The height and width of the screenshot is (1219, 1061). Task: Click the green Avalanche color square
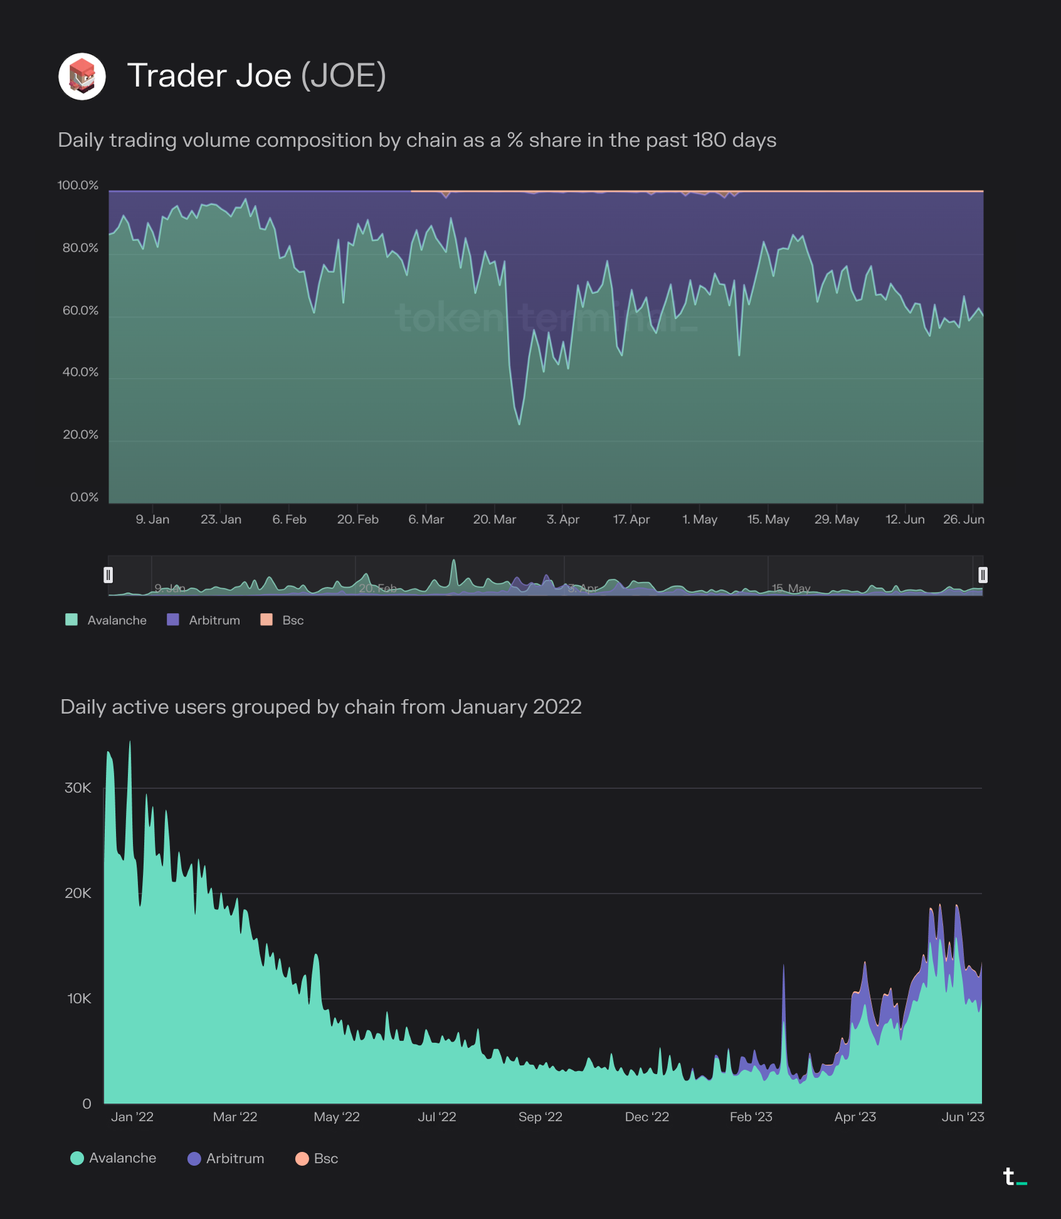[x=71, y=620]
